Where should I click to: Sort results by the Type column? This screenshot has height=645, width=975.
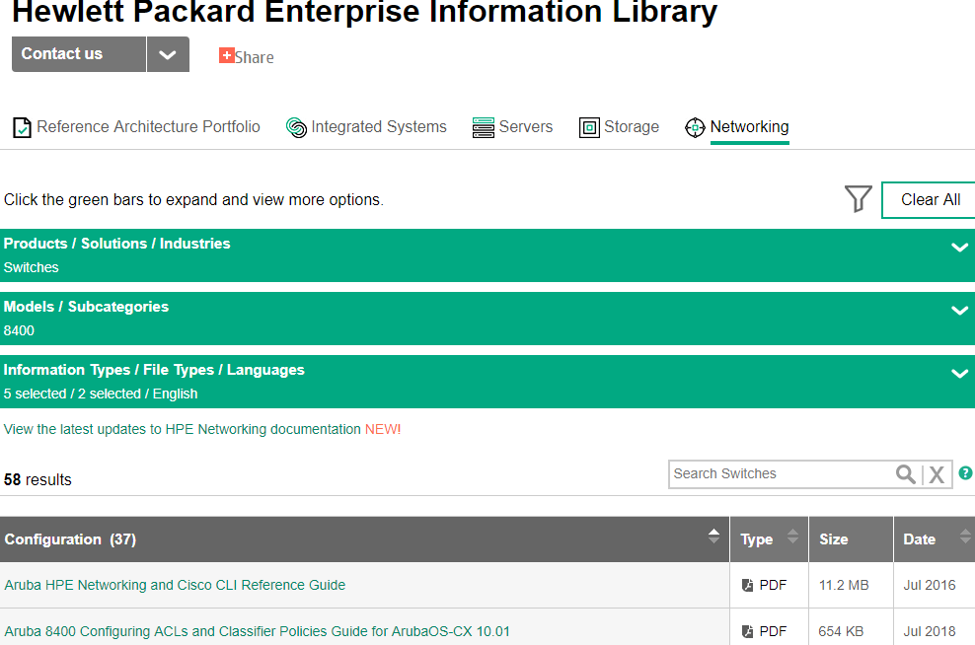point(769,538)
